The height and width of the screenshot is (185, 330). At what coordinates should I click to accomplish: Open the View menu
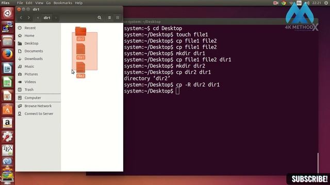(39, 3)
